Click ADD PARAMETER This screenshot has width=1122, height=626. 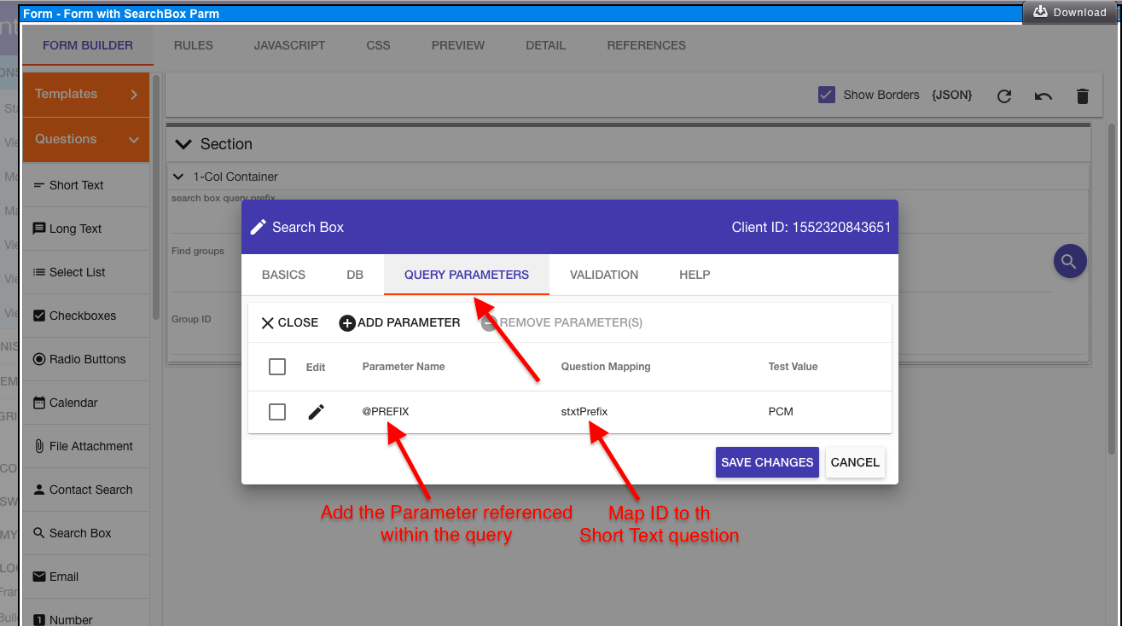point(399,322)
